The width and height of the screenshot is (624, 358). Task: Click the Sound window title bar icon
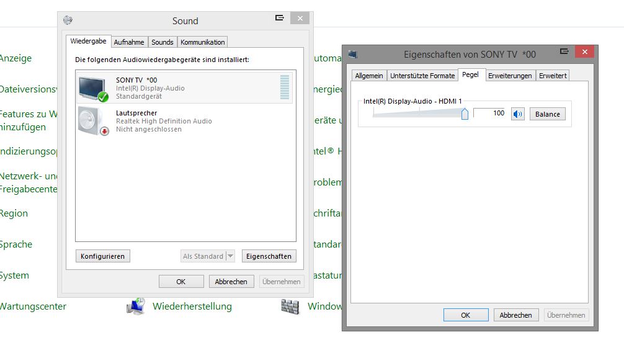[x=68, y=20]
